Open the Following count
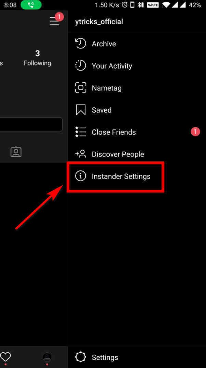The image size is (206, 368). 37,58
